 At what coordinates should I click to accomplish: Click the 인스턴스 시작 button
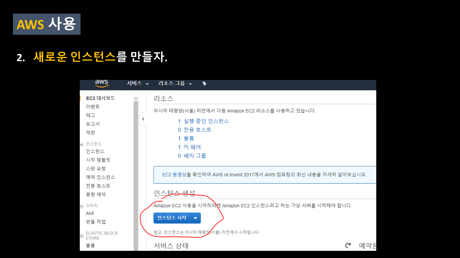click(172, 218)
